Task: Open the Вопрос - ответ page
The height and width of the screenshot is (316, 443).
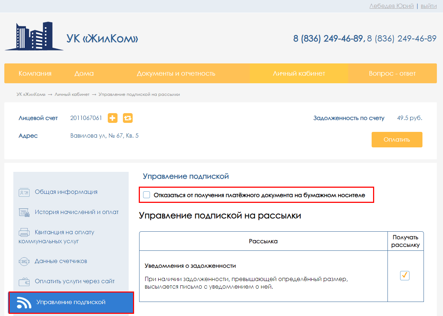Action: coord(392,74)
